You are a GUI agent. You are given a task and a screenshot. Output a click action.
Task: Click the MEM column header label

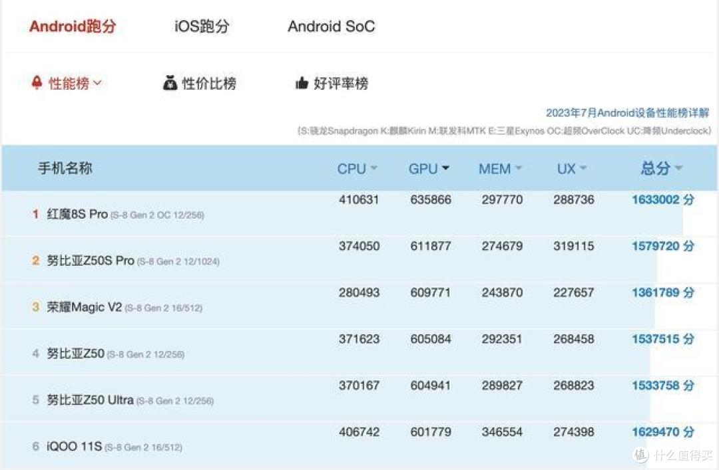(x=495, y=169)
